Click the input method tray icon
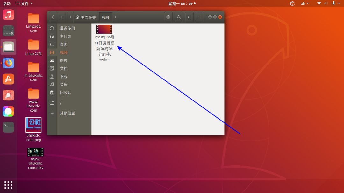 [292, 3]
